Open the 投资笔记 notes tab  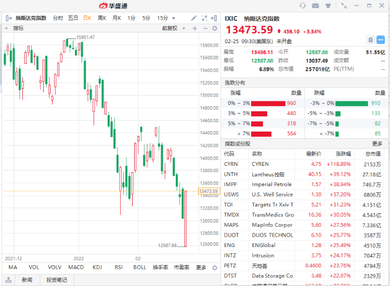tap(57, 280)
